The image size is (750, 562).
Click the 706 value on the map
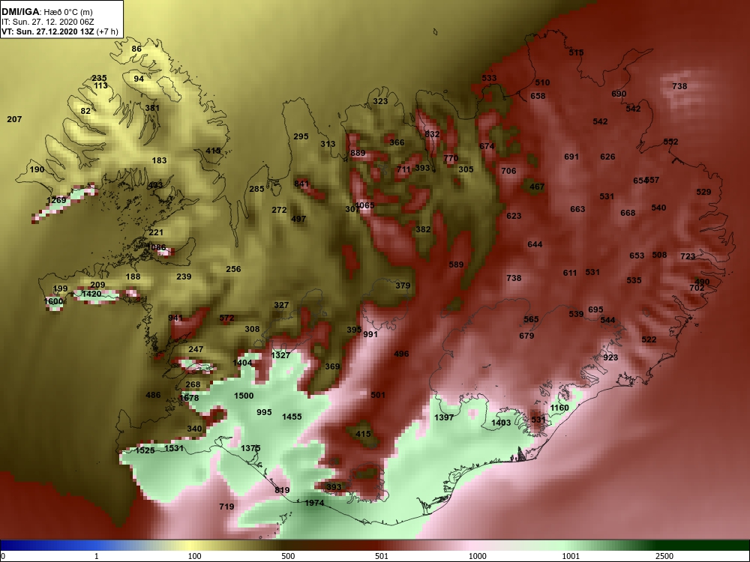tap(508, 171)
